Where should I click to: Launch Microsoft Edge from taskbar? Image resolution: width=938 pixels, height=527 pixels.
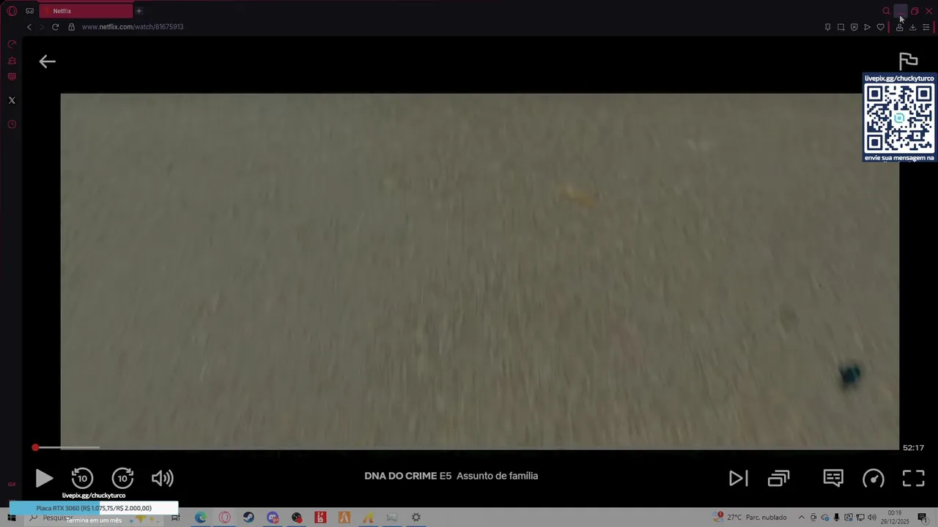(200, 517)
